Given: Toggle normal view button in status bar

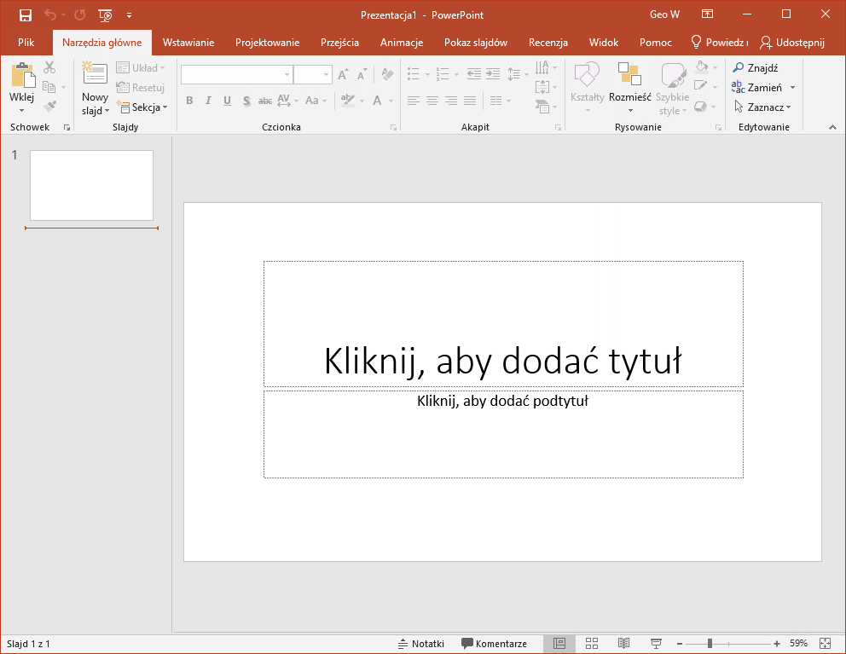Looking at the screenshot, I should click(x=559, y=644).
